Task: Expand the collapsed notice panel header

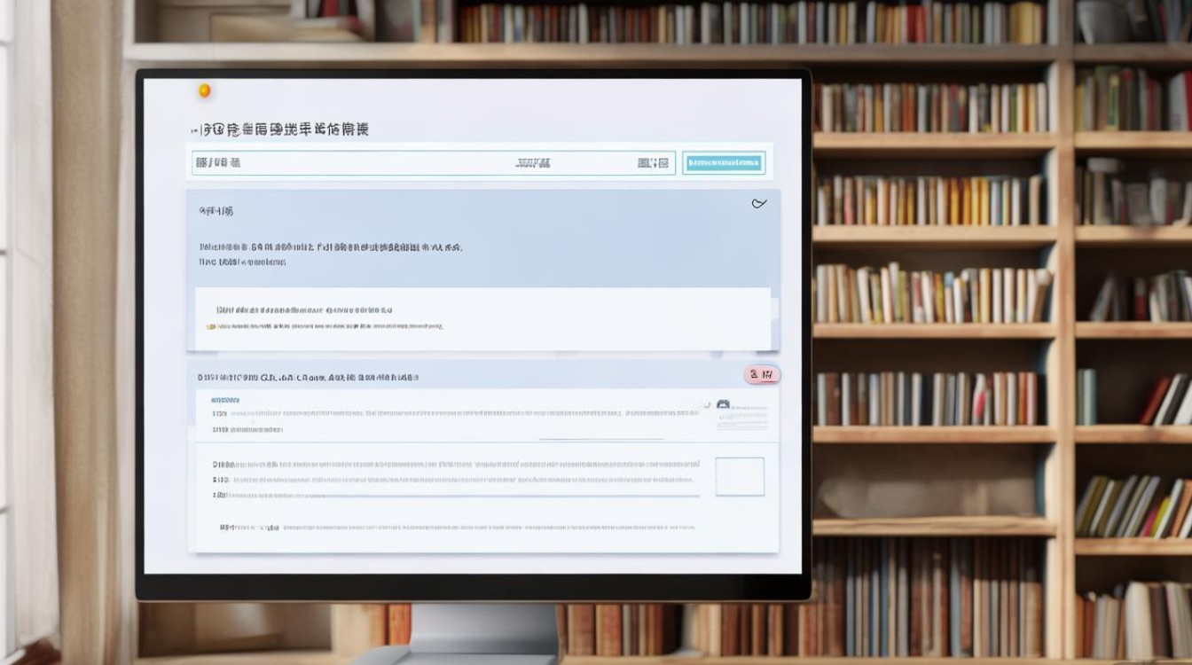Action: click(216, 210)
